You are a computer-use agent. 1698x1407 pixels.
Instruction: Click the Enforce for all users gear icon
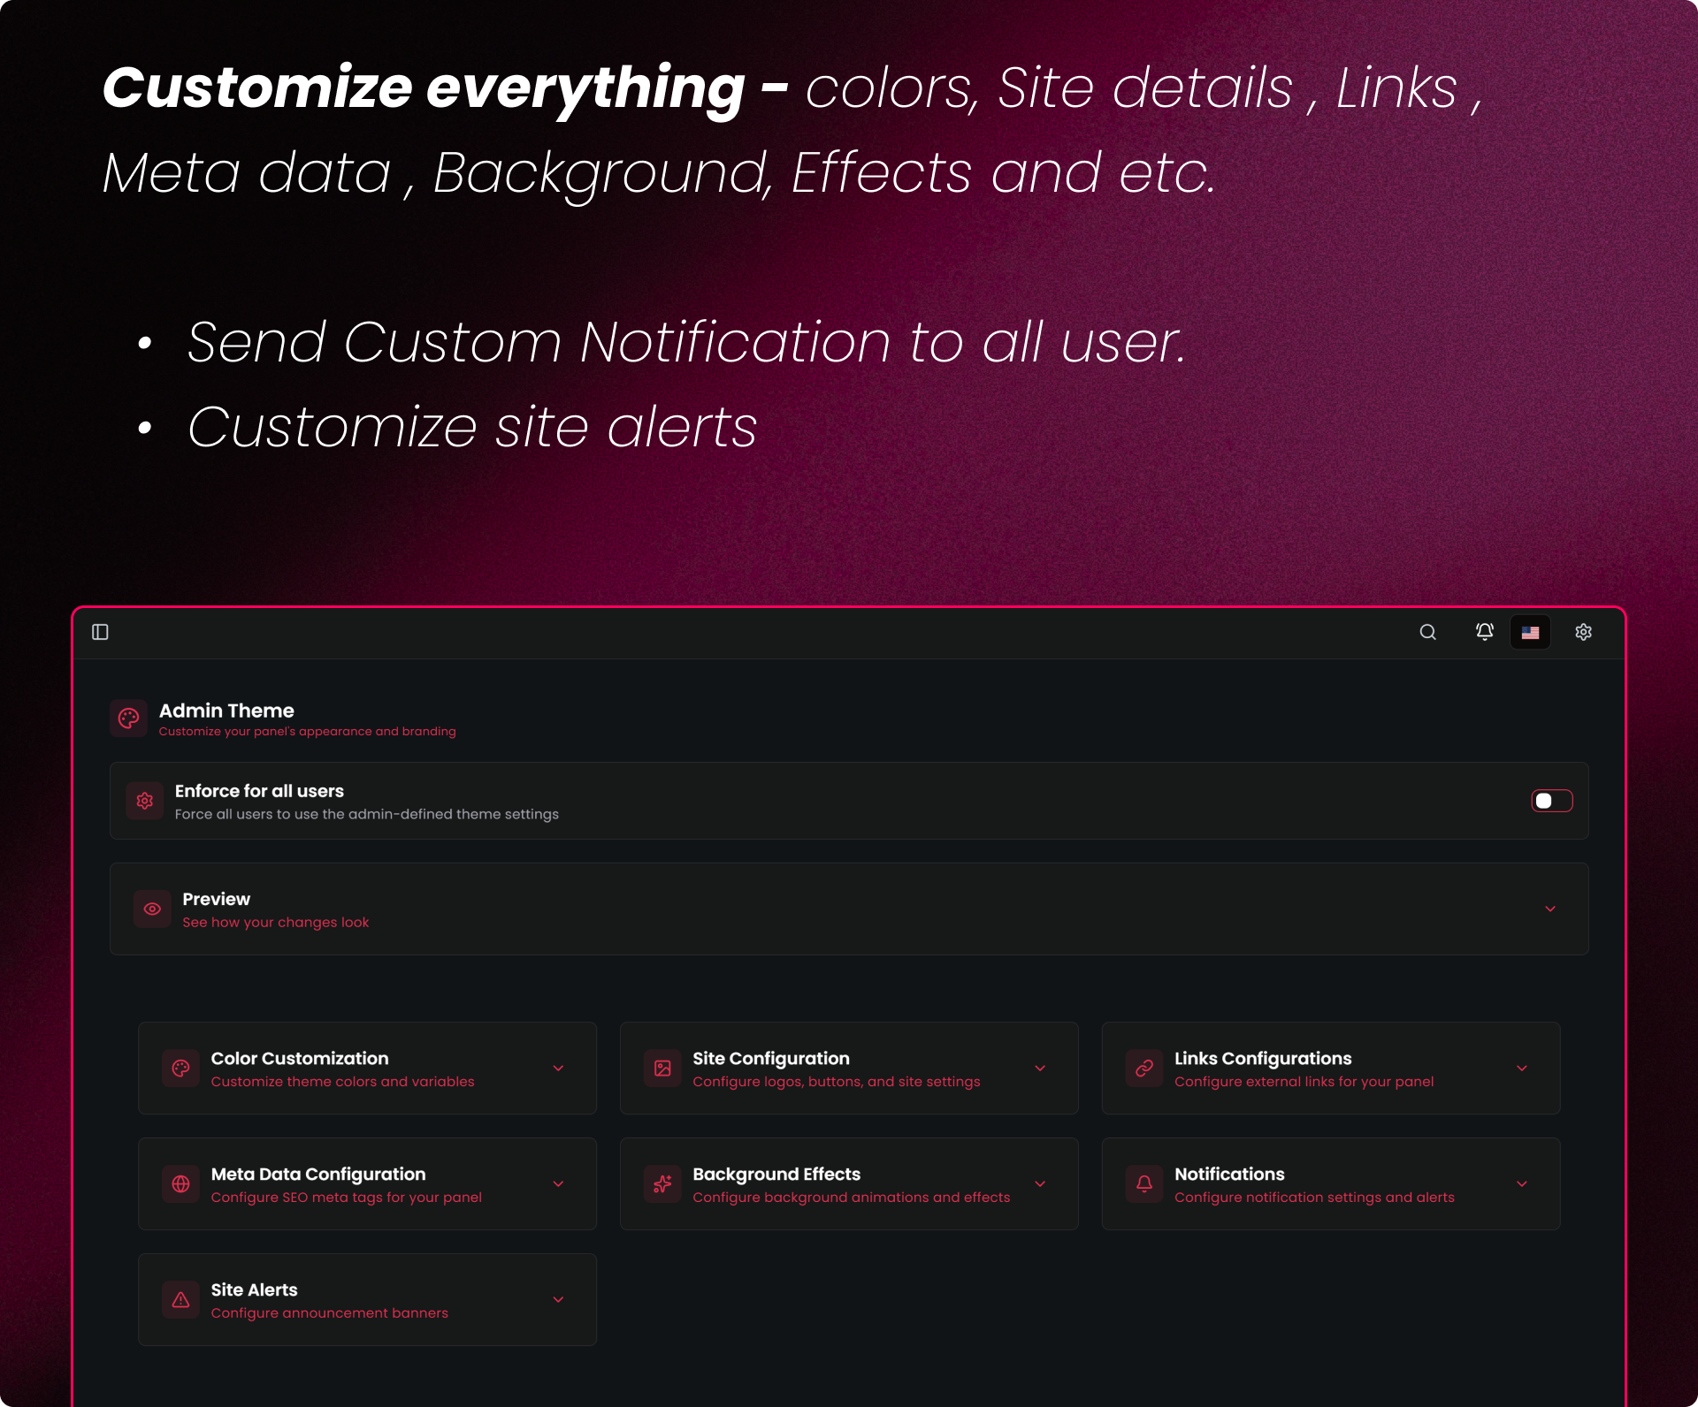145,801
